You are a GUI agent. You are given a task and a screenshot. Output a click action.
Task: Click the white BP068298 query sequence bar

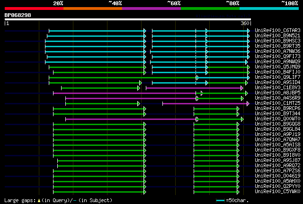[x=128, y=19]
